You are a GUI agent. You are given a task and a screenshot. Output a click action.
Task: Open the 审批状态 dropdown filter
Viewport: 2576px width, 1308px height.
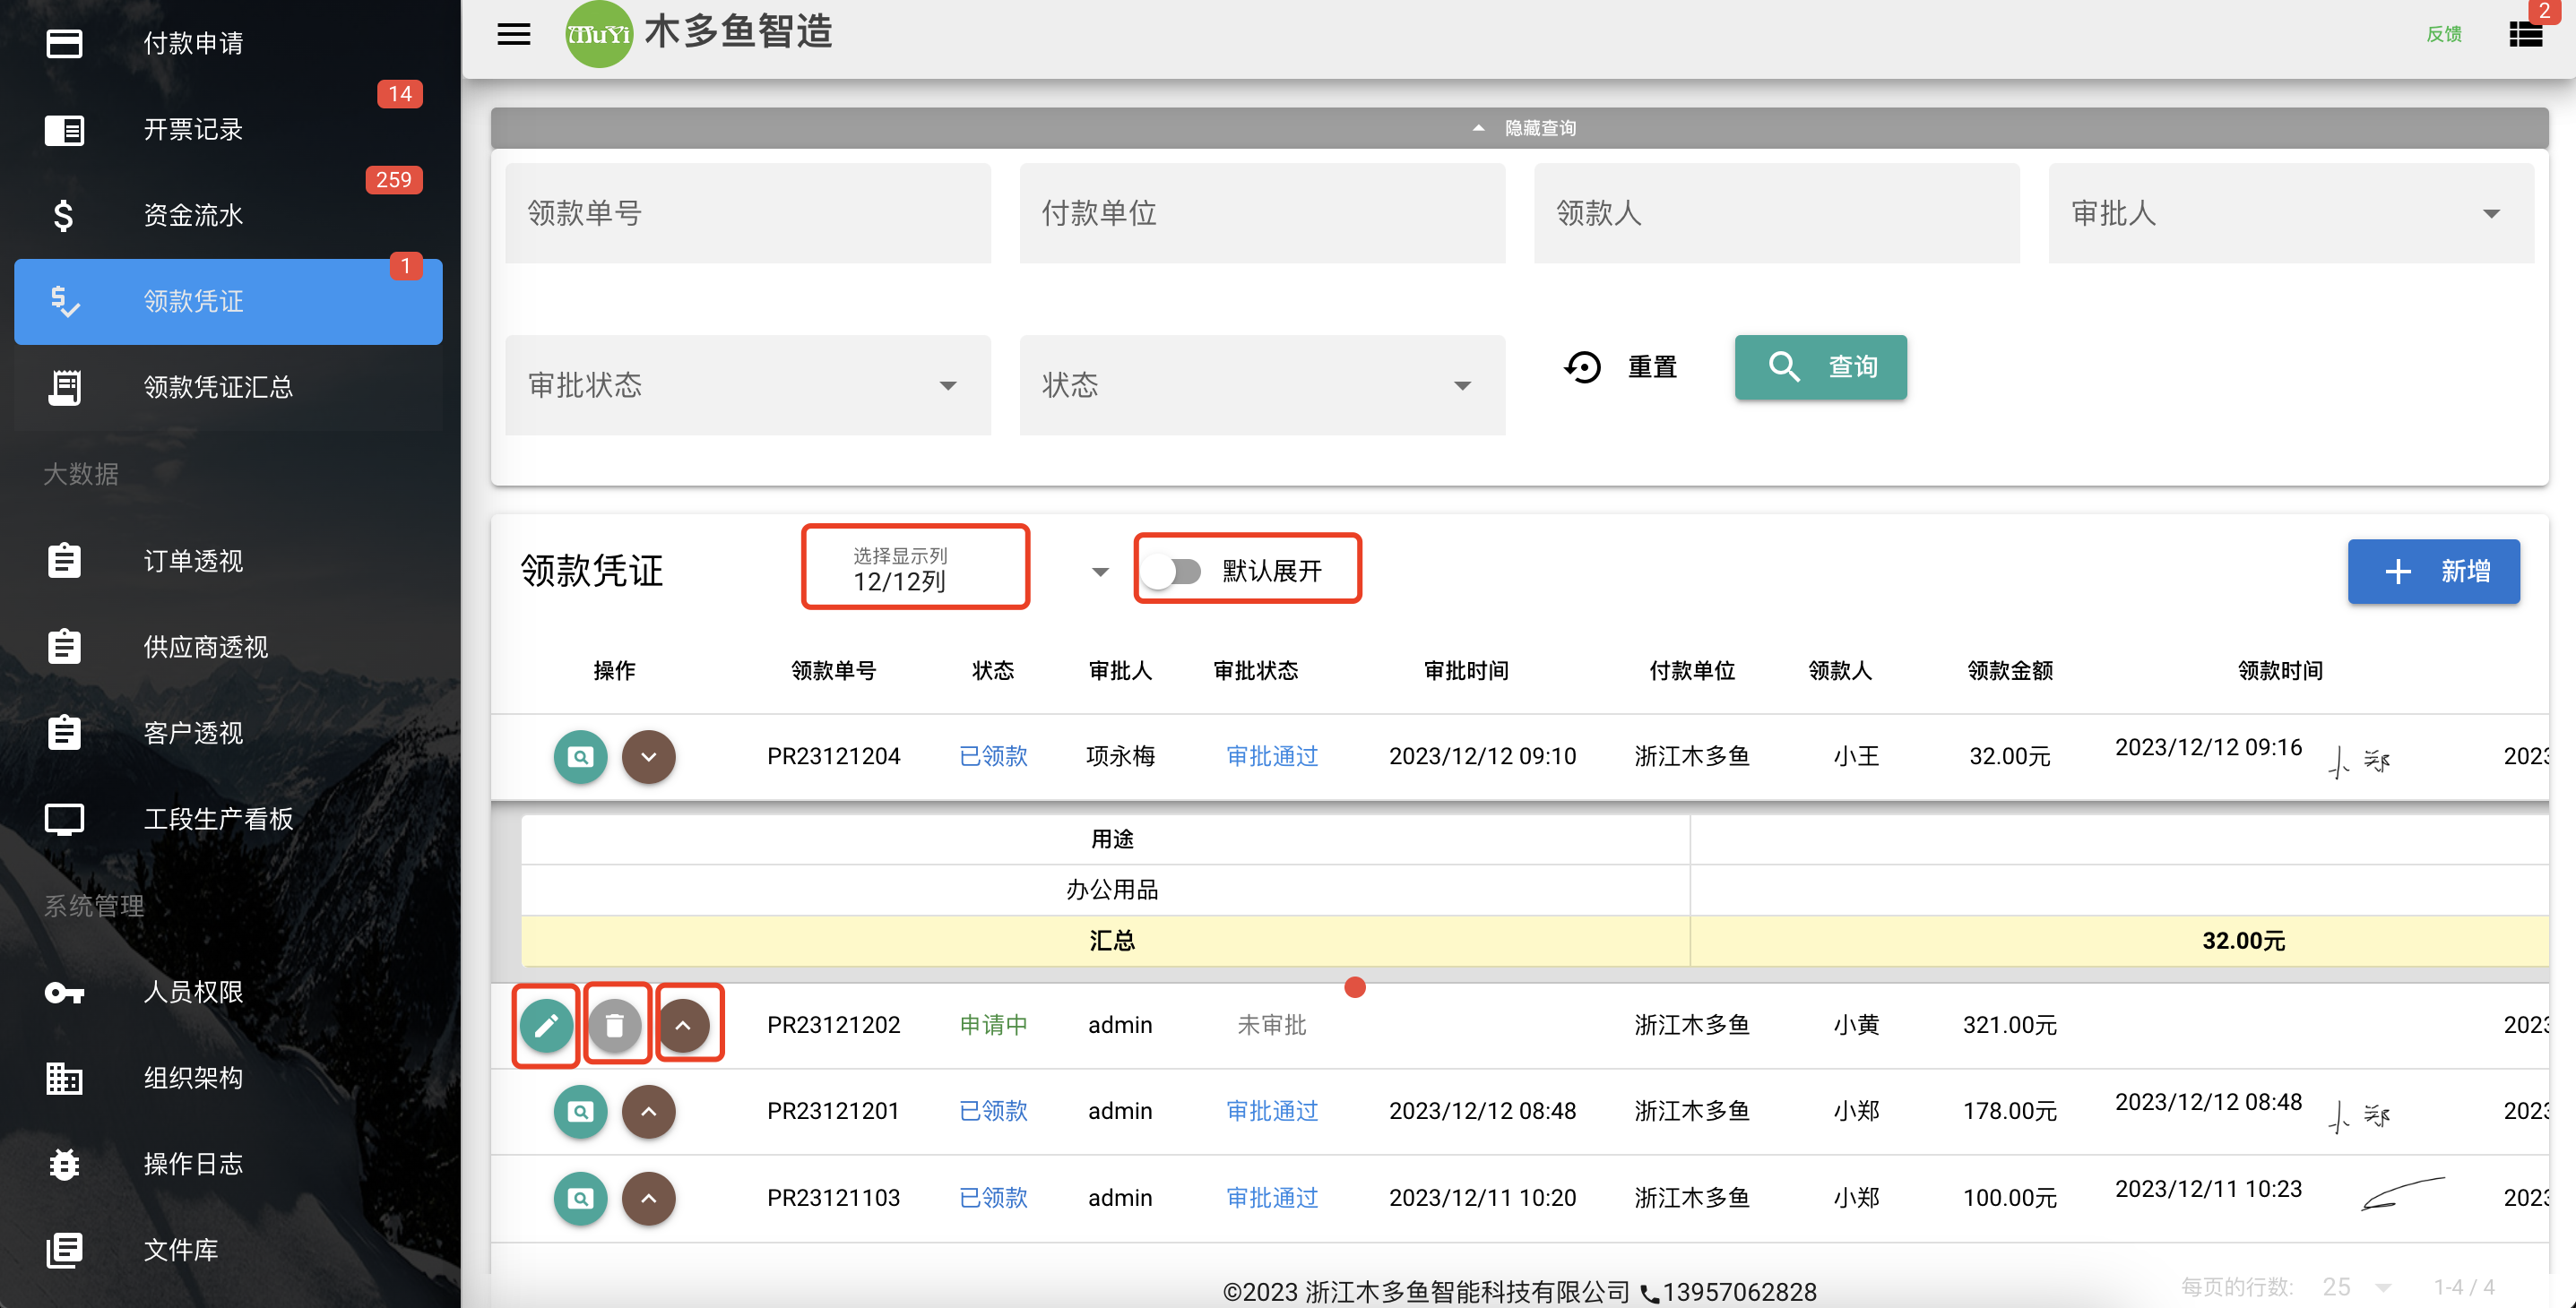[x=748, y=386]
